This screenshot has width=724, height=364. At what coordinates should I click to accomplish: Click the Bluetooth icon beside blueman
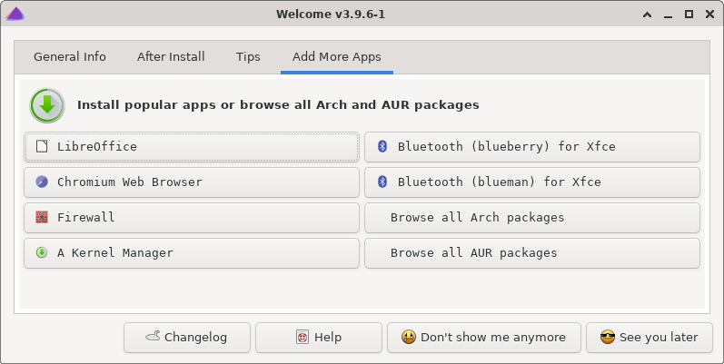point(382,182)
